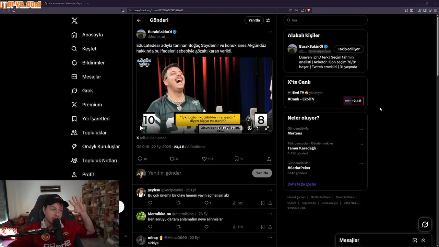Click the Takip ediliyor button
Screen dimensions: 439x247
(x=348, y=49)
